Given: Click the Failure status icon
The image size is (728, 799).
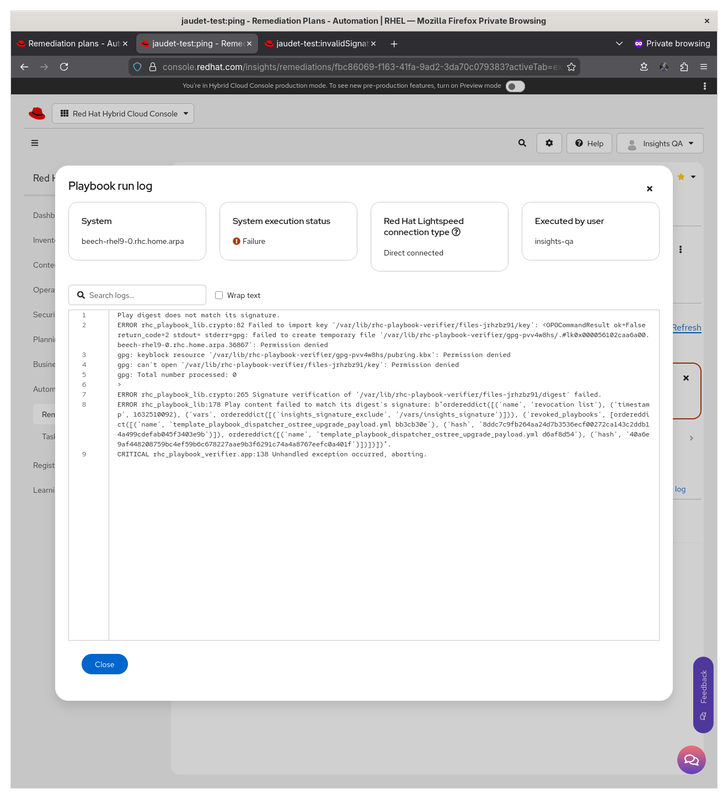Looking at the screenshot, I should point(237,241).
